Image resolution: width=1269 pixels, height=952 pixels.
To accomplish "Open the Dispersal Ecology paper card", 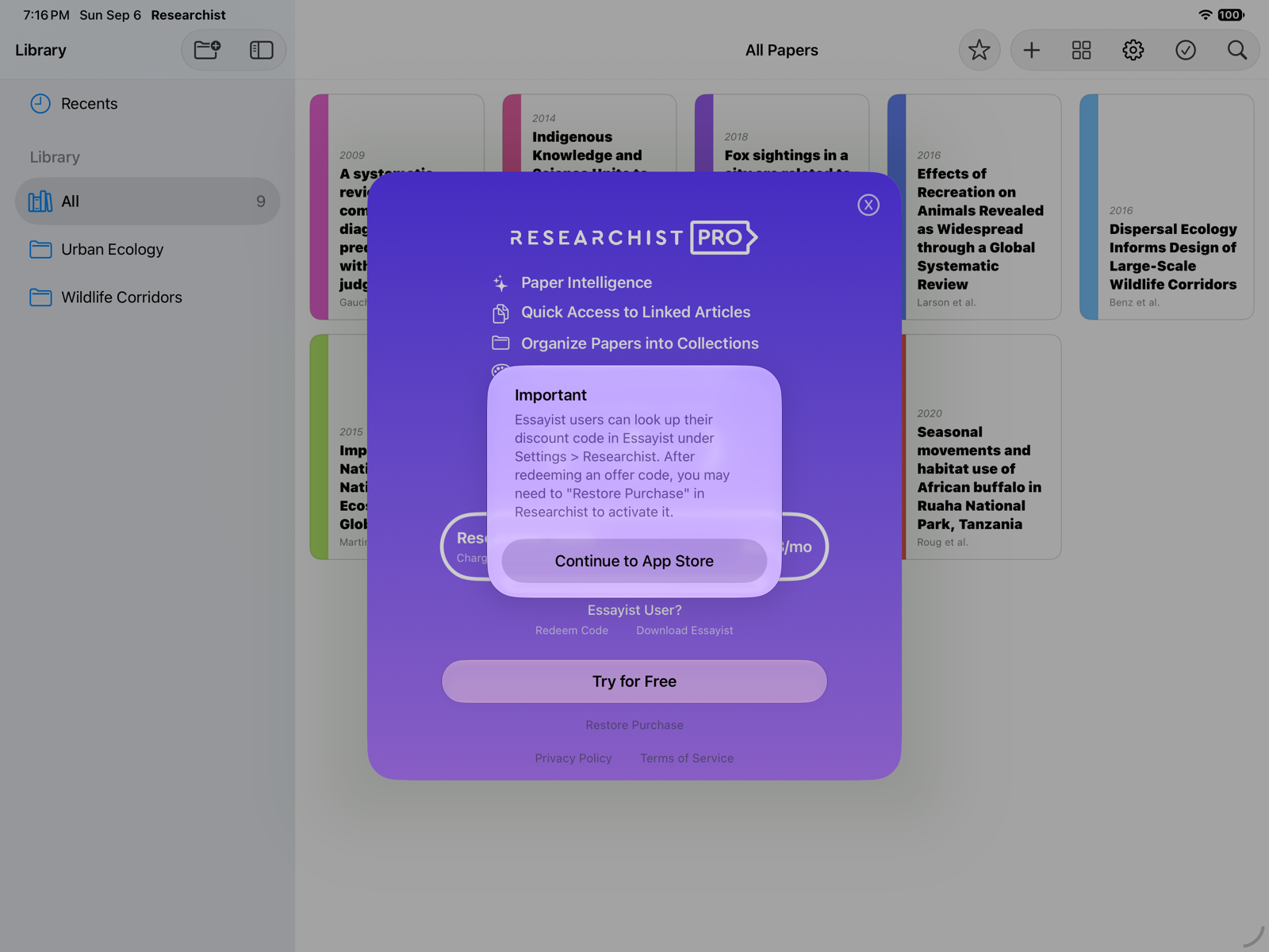I will (1167, 207).
